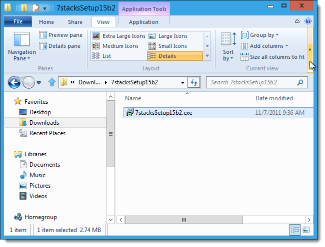Open the File menu

point(18,21)
